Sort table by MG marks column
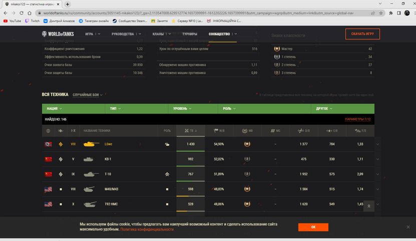This screenshot has height=241, width=416. 275,130
